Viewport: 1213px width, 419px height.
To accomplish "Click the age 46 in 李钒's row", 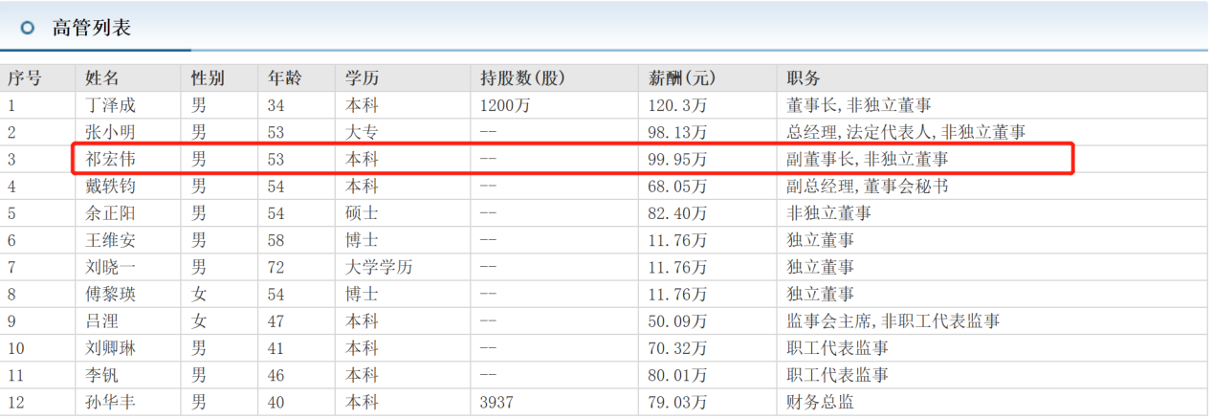I will 276,375.
